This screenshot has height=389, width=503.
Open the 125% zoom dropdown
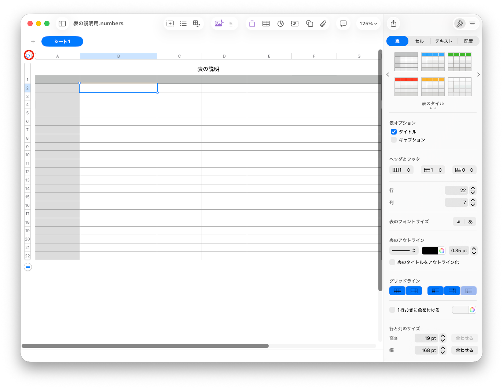[368, 23]
